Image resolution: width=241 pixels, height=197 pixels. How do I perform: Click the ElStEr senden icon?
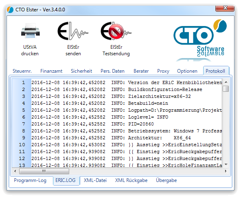tap(73, 31)
